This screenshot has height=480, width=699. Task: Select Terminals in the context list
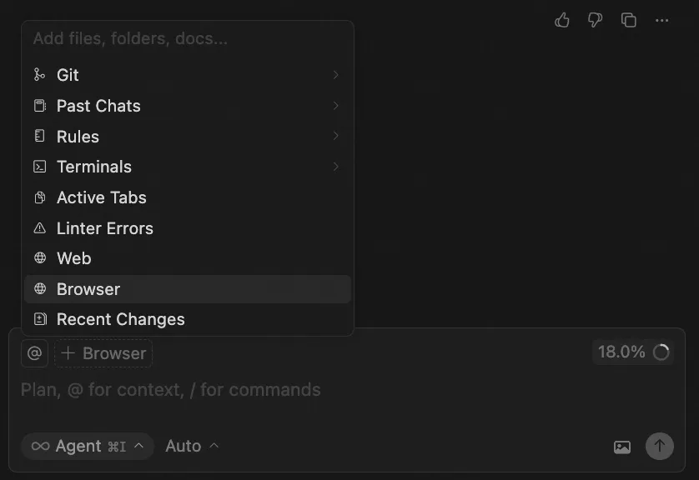pyautogui.click(x=93, y=167)
